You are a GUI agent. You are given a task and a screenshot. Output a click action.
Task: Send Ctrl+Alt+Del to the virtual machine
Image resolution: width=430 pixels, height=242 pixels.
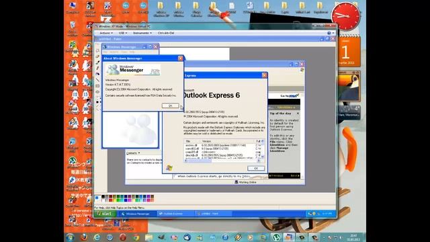(166, 33)
